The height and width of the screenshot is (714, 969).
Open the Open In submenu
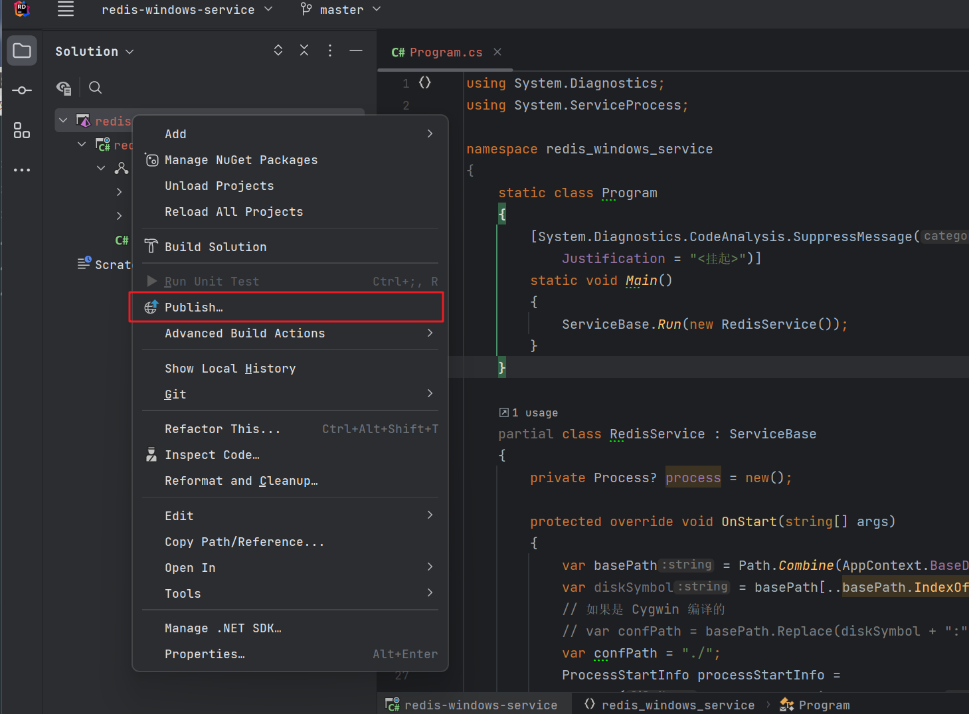290,567
